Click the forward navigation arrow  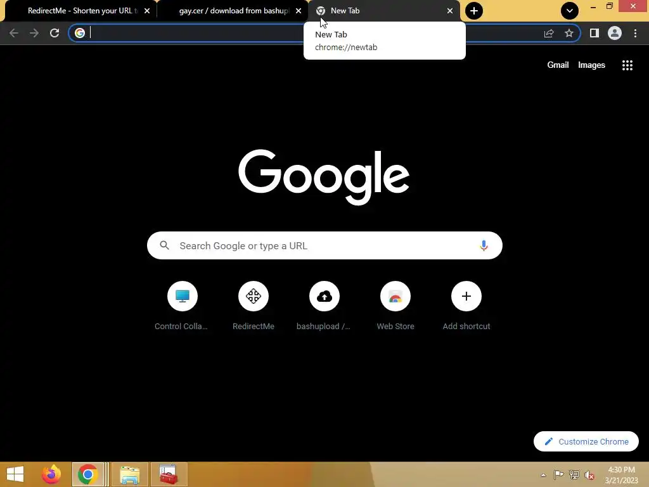(x=34, y=33)
